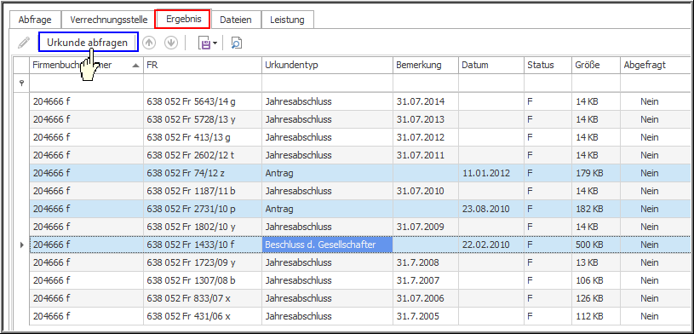The width and height of the screenshot is (694, 334).
Task: Click the Status column filter field
Action: (548, 83)
